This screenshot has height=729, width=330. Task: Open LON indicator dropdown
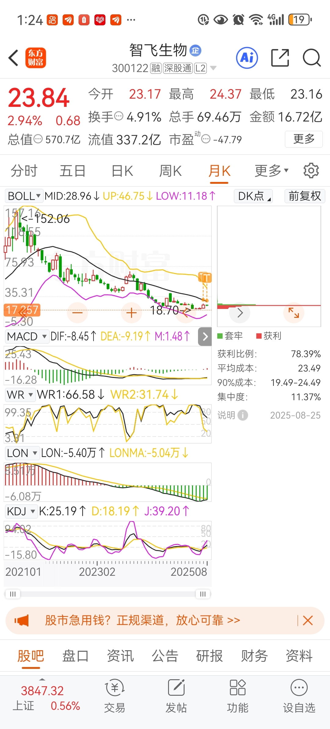click(22, 453)
